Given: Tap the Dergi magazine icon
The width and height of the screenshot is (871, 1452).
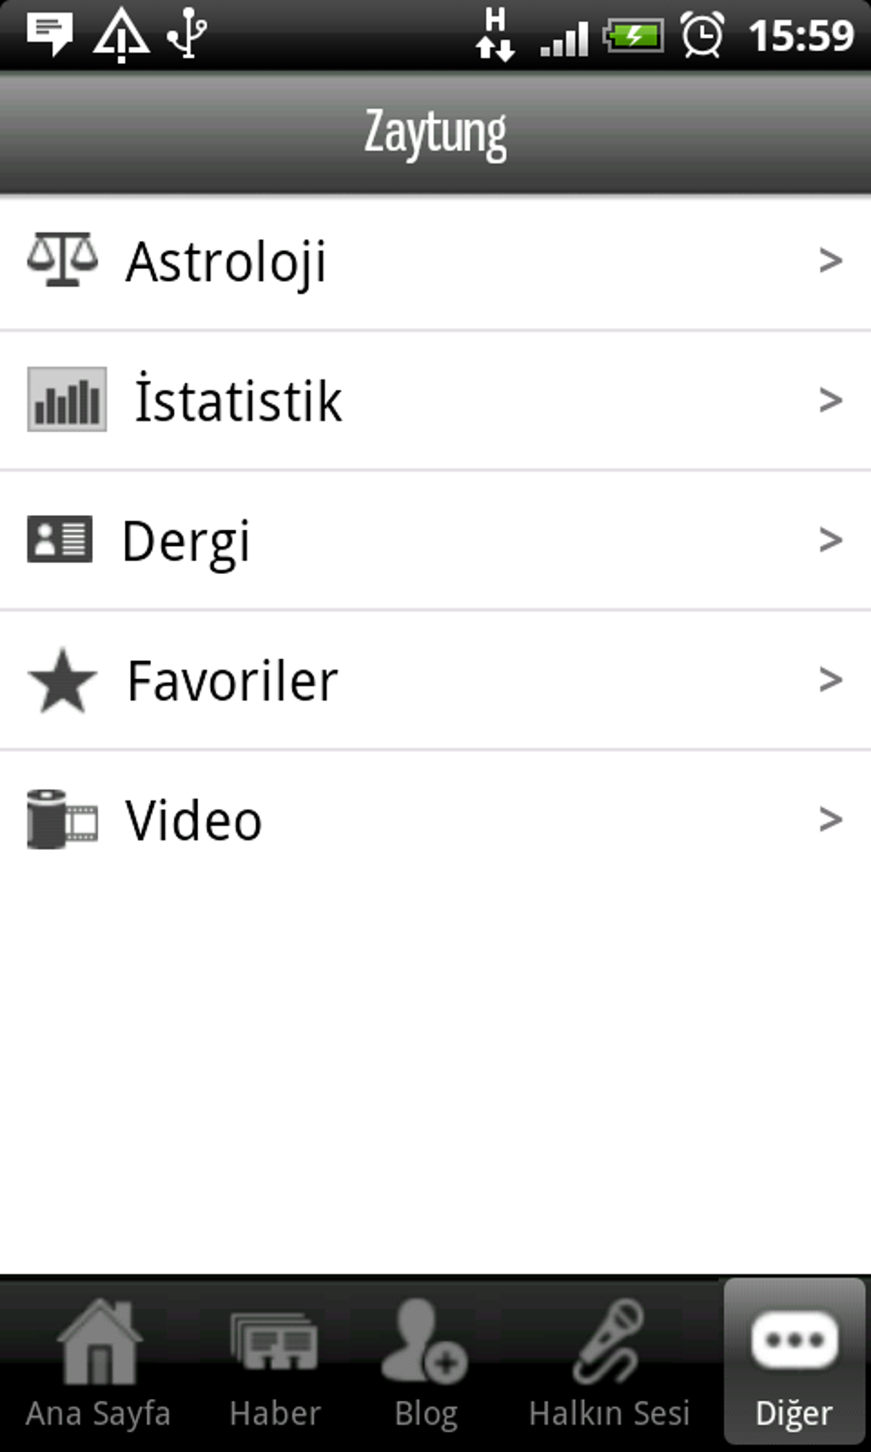Looking at the screenshot, I should pos(60,540).
